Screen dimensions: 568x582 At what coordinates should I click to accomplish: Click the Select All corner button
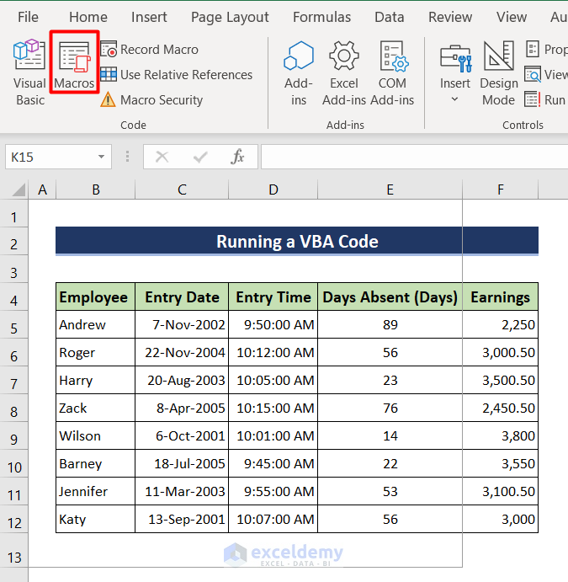tap(13, 190)
